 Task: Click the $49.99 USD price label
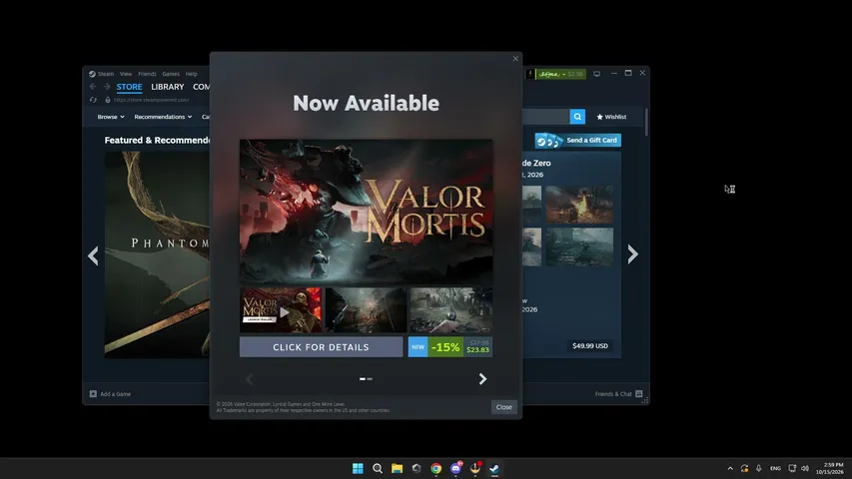(x=590, y=346)
